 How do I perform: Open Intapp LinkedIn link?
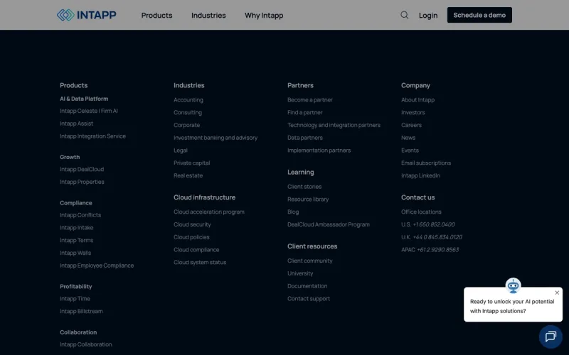click(x=420, y=175)
